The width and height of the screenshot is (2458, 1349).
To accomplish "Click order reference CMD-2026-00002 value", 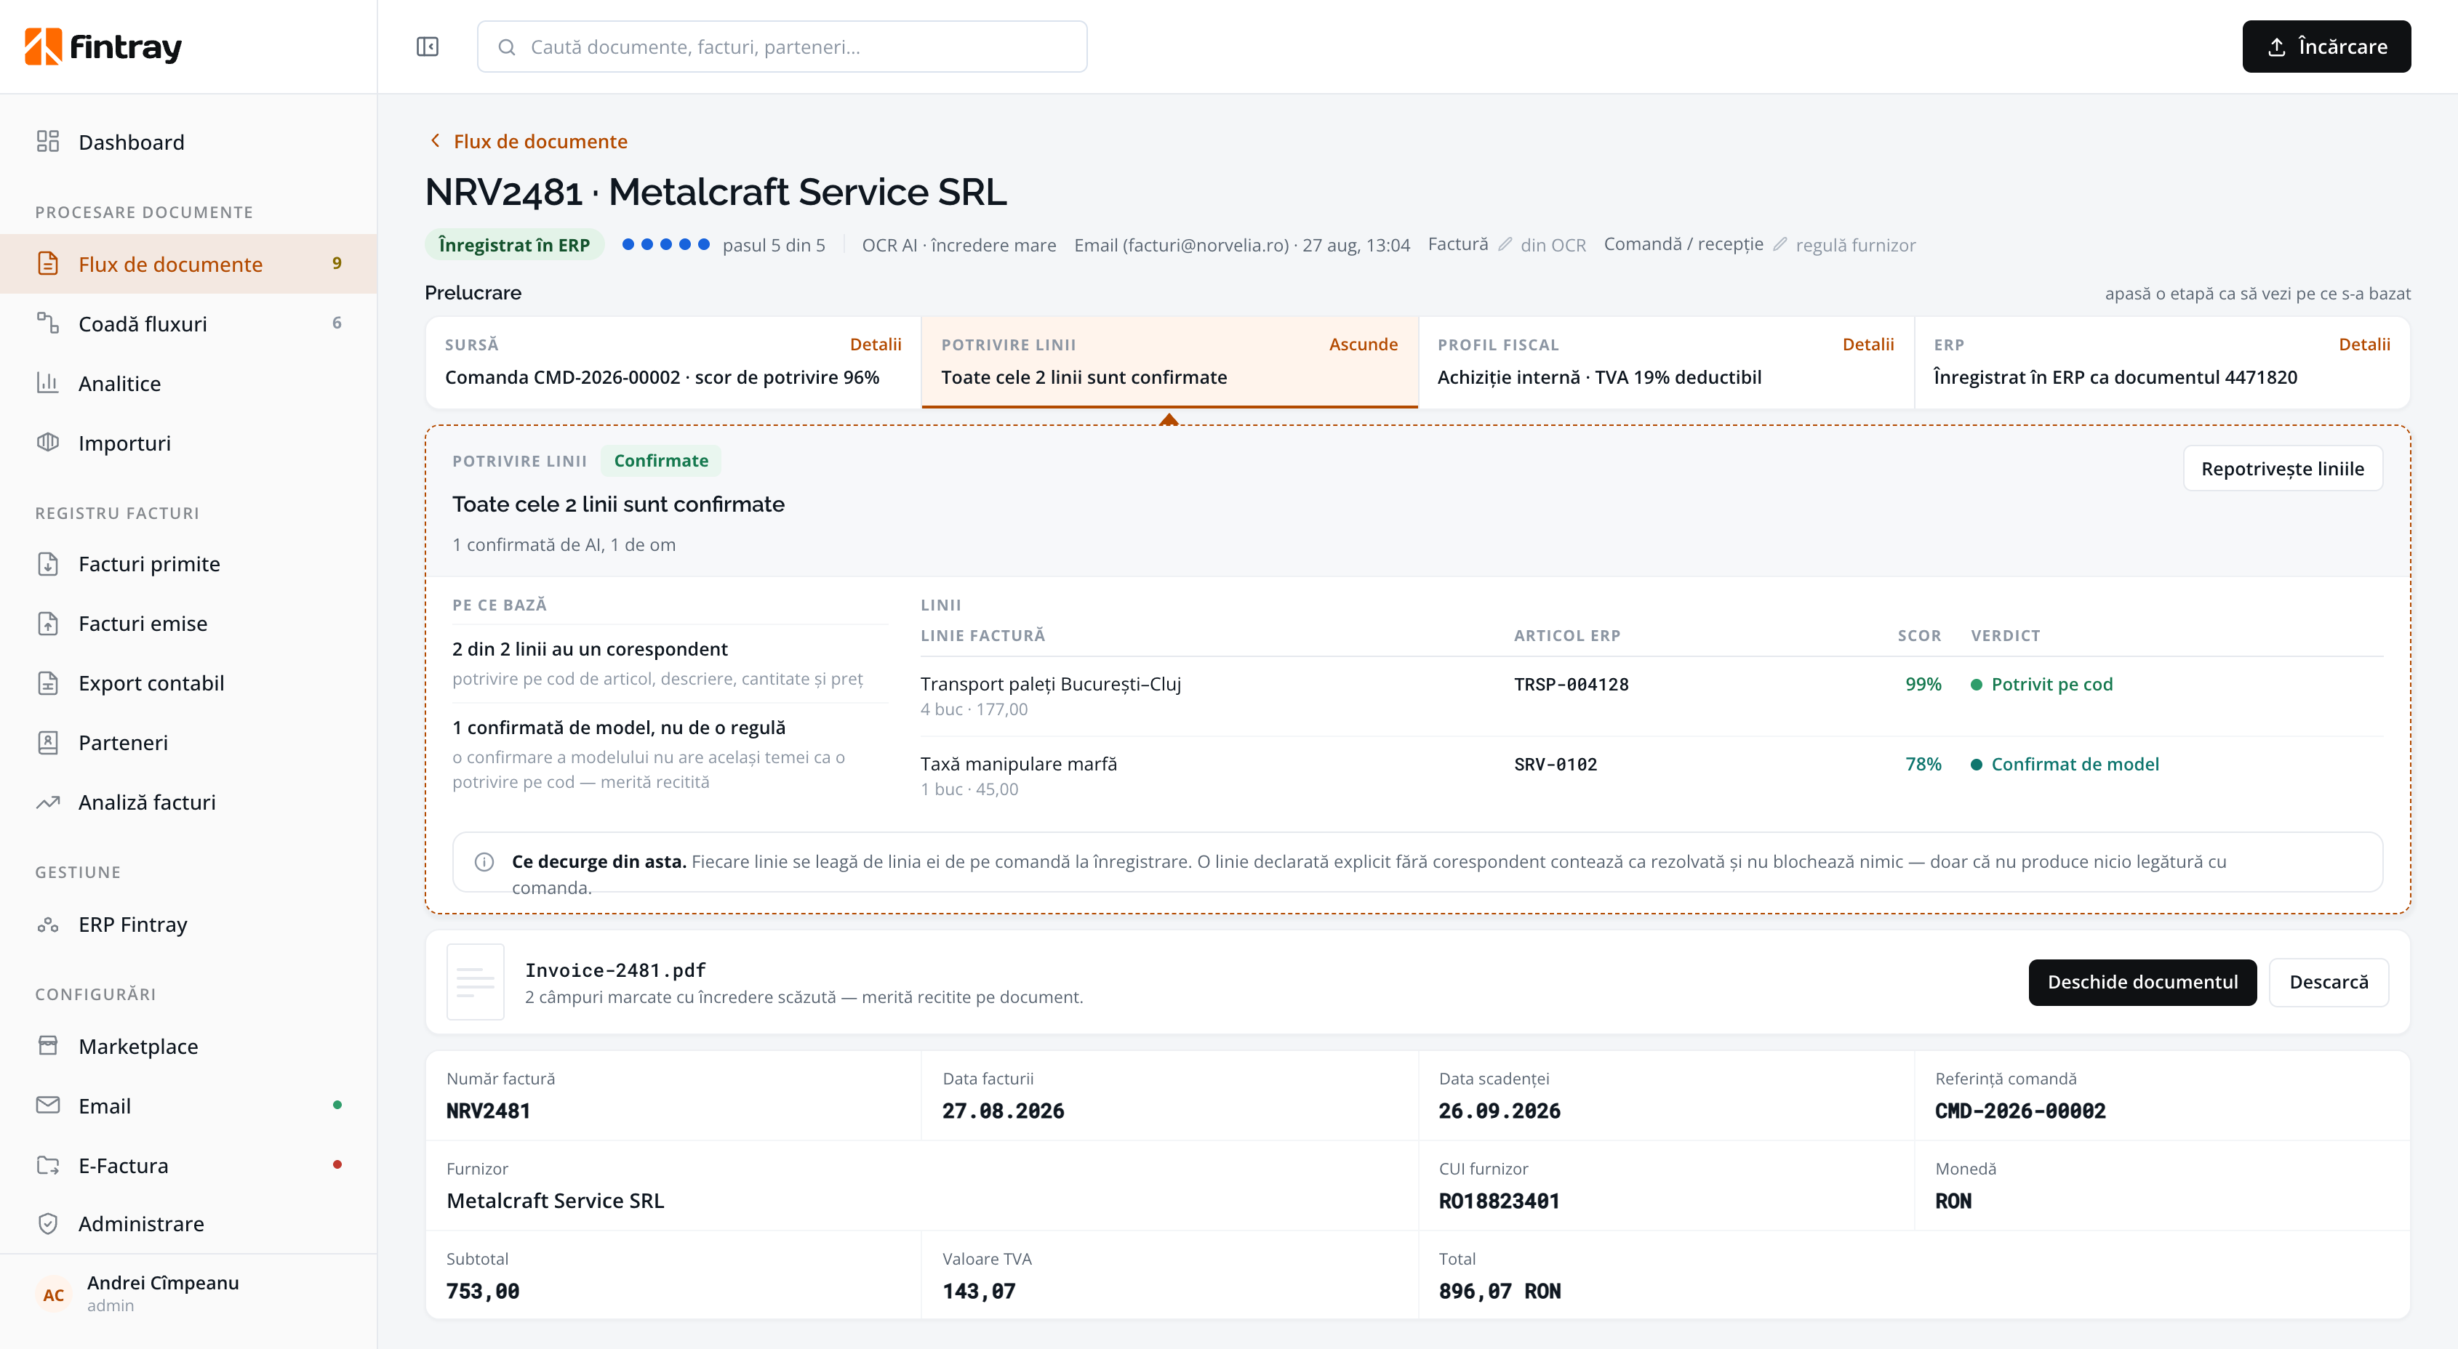I will click(x=2019, y=1111).
